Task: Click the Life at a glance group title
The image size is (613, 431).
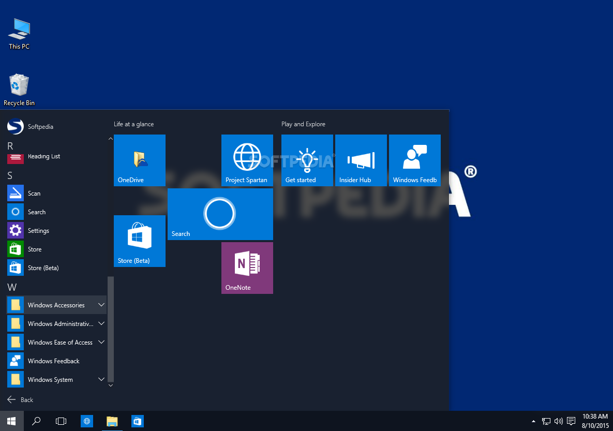Action: [x=133, y=124]
